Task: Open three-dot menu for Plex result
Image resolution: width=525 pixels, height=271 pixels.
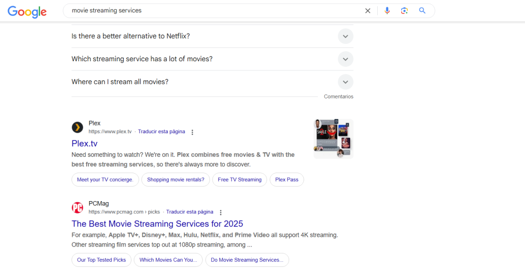Action: [192, 132]
